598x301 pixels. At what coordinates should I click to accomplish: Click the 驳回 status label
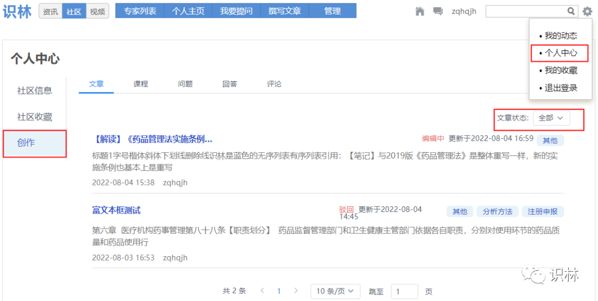click(x=346, y=210)
